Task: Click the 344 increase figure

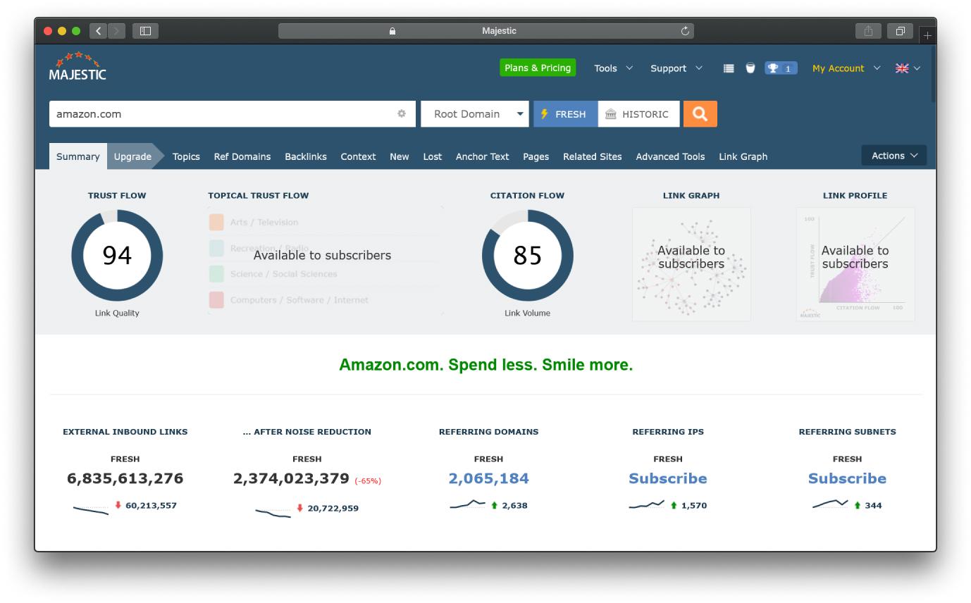Action: coord(873,505)
